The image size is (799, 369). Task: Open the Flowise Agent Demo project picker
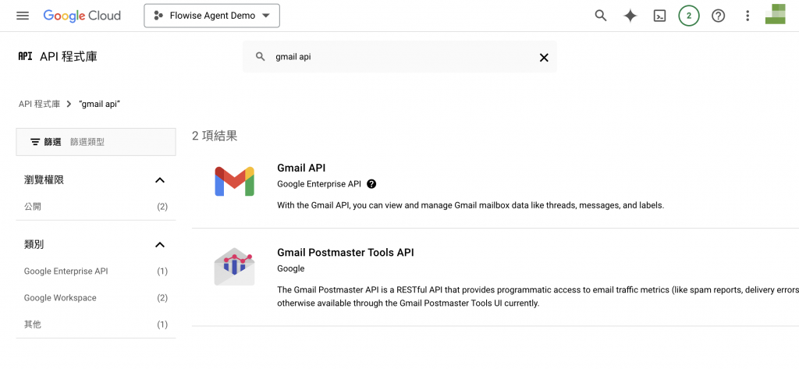(212, 16)
